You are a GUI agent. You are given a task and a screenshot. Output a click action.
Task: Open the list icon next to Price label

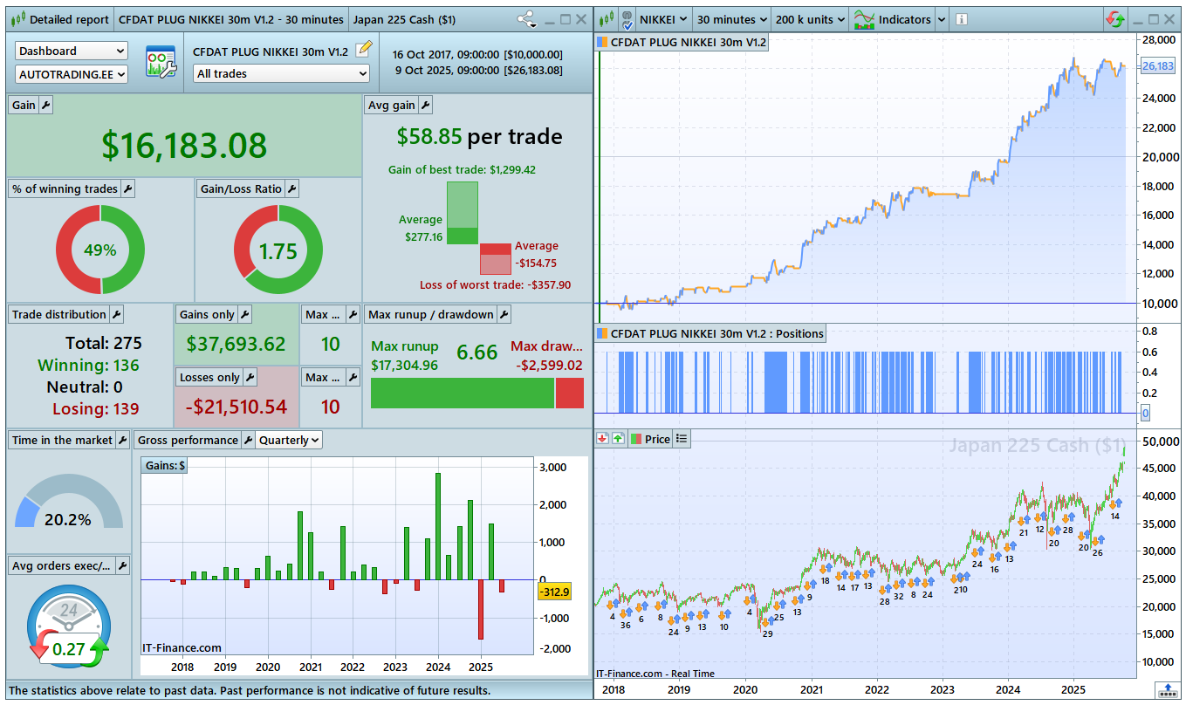(682, 439)
